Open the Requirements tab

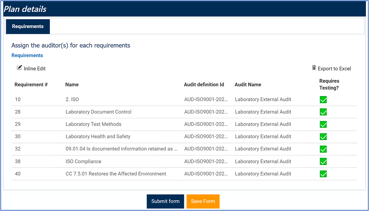(28, 27)
